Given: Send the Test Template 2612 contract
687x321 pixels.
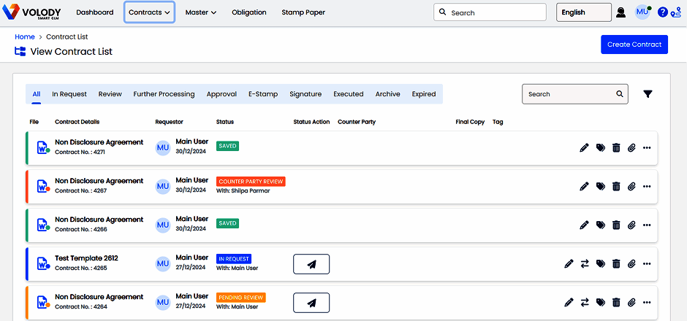Looking at the screenshot, I should pos(311,263).
